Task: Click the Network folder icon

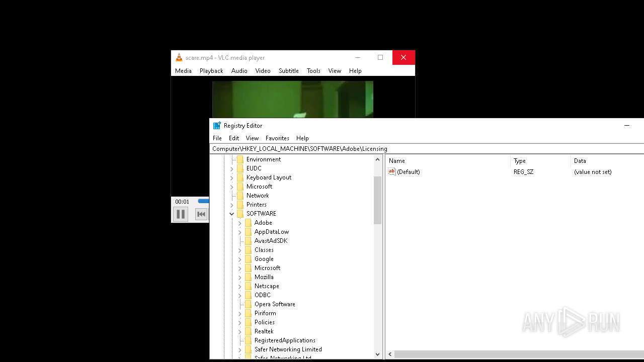Action: [240, 196]
